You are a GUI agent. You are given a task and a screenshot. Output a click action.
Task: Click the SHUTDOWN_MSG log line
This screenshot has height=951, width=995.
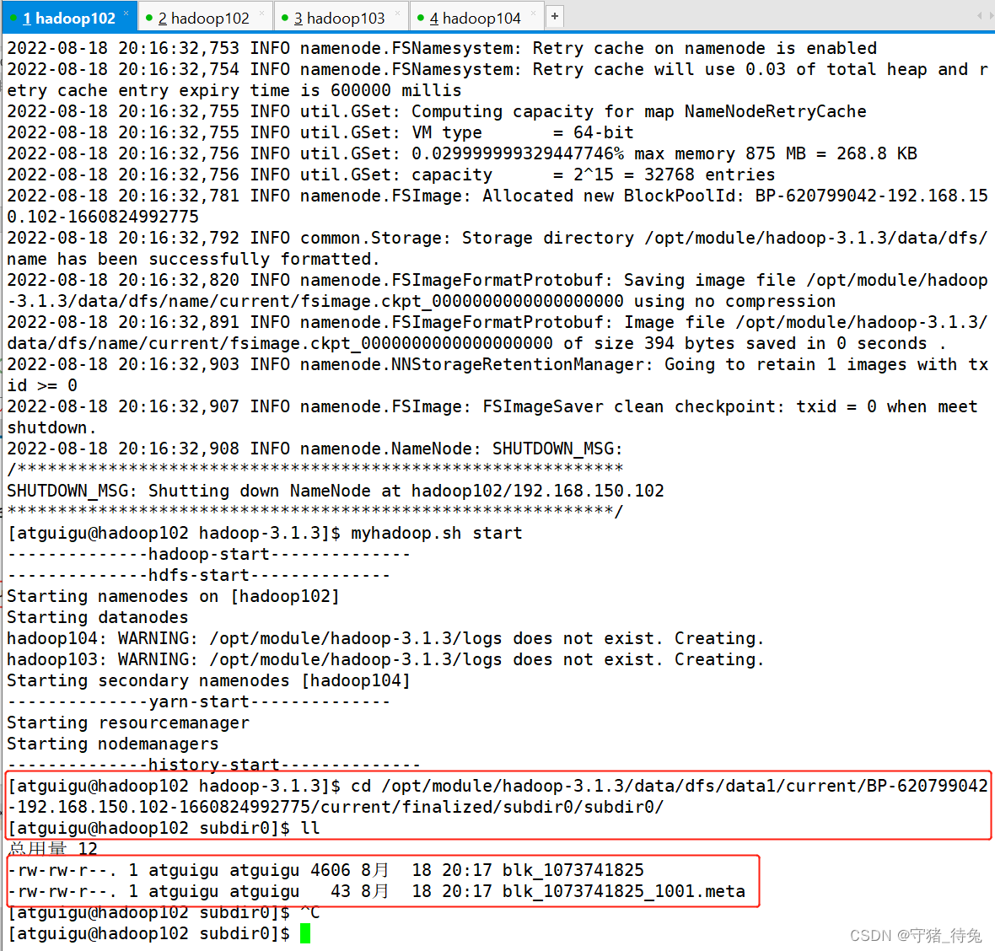[335, 490]
